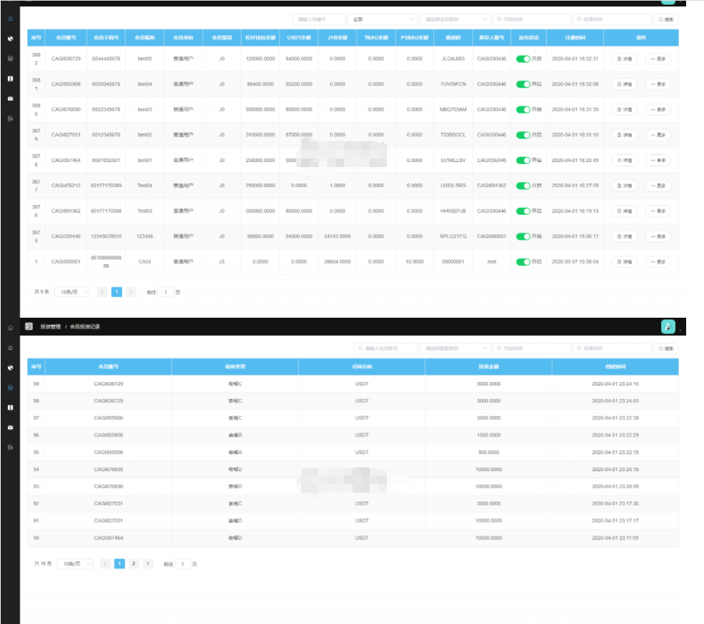Open details for member ben04
The height and width of the screenshot is (624, 704).
click(x=624, y=84)
